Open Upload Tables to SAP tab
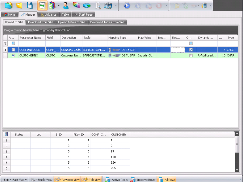This screenshot has width=243, height=182. (x=72, y=22)
